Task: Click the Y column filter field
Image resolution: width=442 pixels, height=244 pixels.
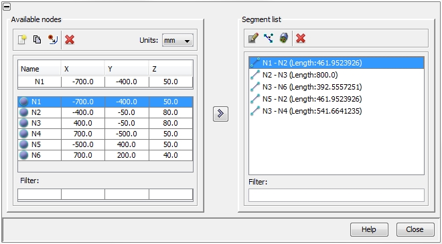Action: coord(127,194)
